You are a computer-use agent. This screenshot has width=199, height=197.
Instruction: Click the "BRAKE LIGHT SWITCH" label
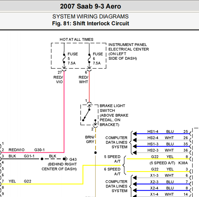pyautogui.click(x=112, y=108)
